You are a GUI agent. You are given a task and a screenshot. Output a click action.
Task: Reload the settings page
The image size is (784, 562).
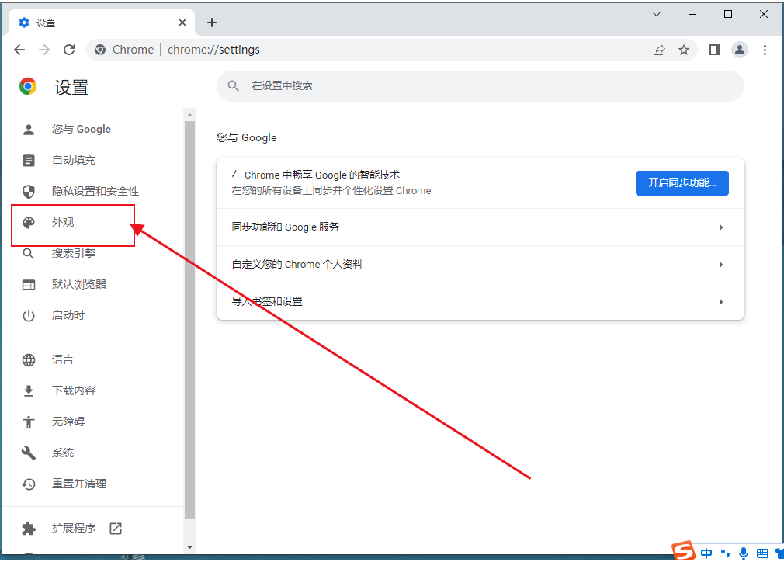[69, 50]
